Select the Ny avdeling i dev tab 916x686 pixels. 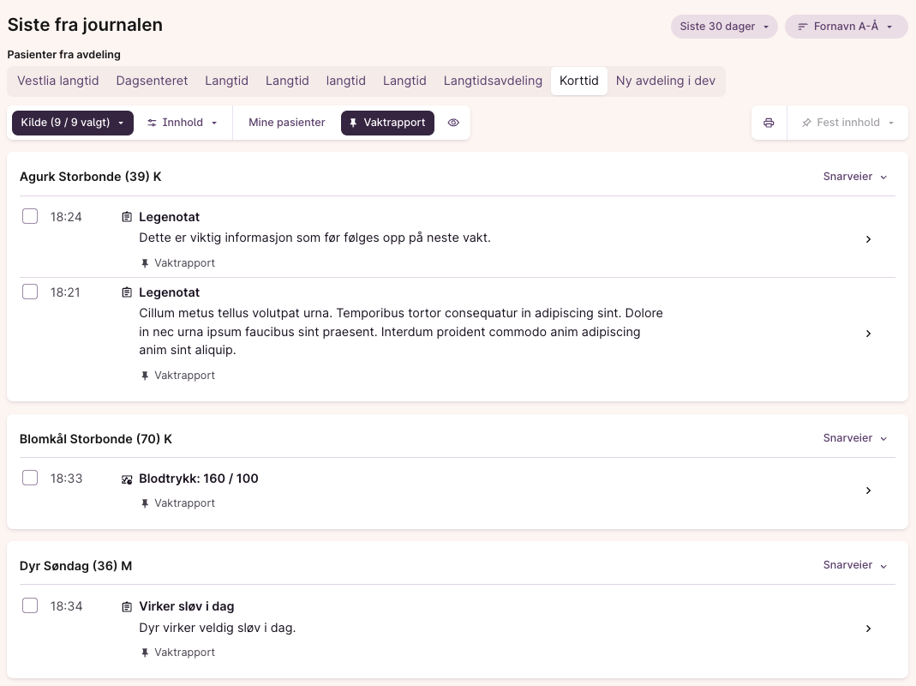pos(665,81)
